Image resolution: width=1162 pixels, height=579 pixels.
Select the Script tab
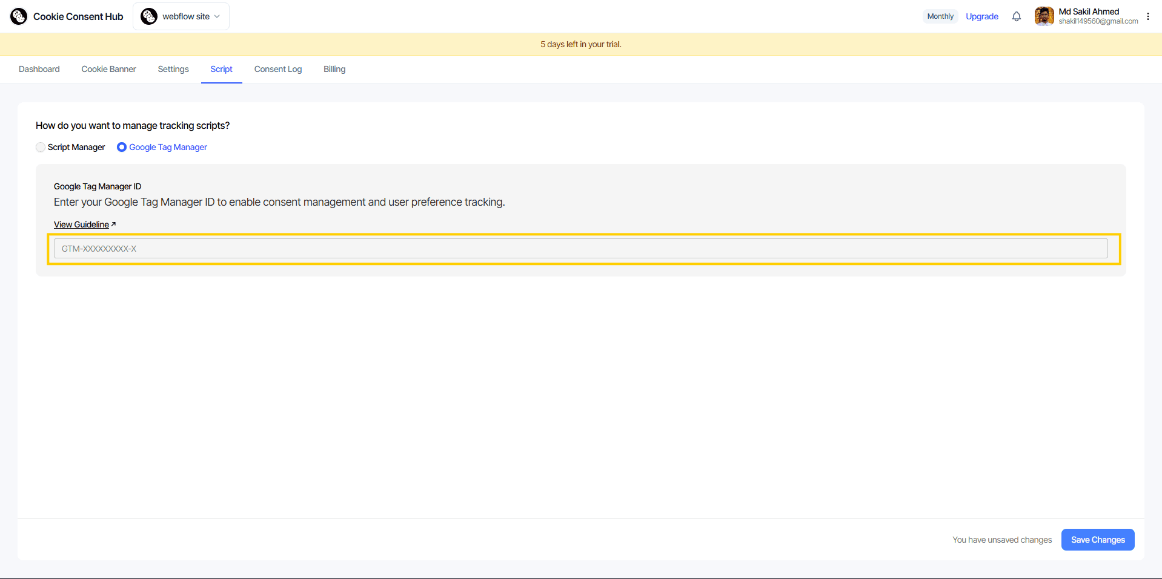pyautogui.click(x=221, y=69)
